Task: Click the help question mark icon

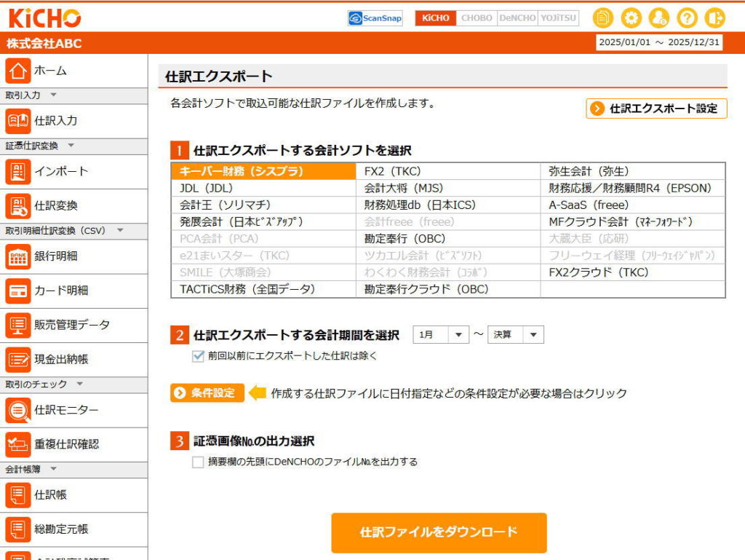Action: [687, 18]
